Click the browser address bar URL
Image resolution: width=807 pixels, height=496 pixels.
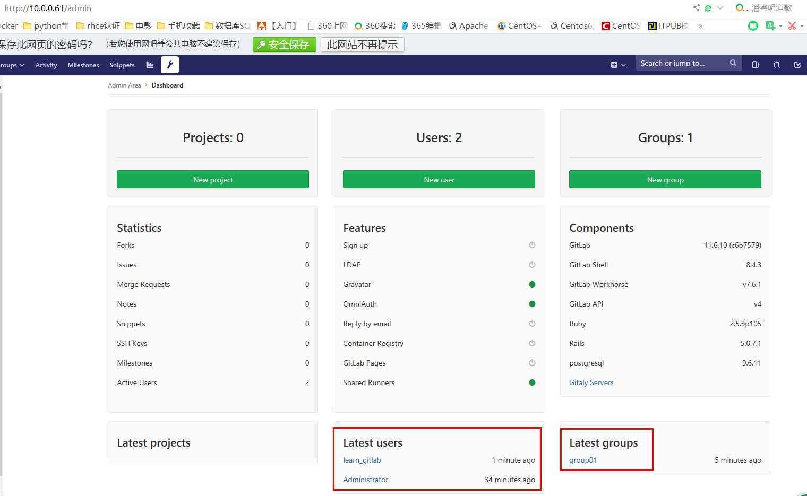[48, 8]
